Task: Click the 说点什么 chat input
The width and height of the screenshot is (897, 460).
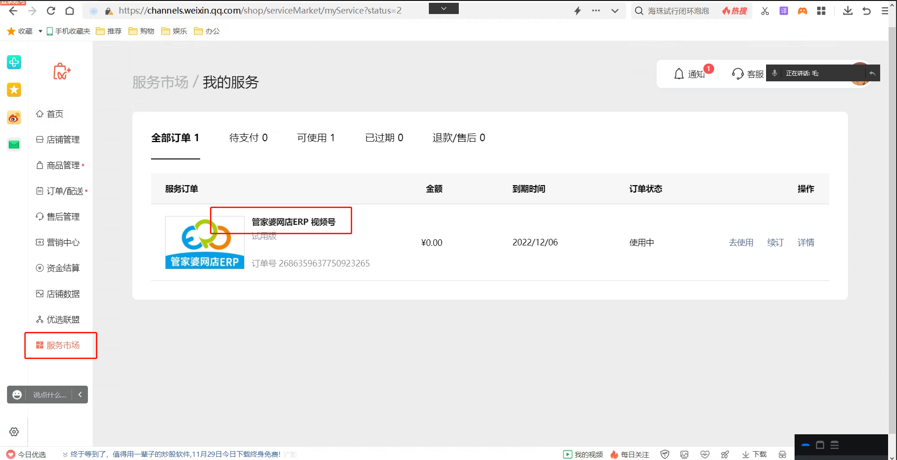Action: pos(50,395)
